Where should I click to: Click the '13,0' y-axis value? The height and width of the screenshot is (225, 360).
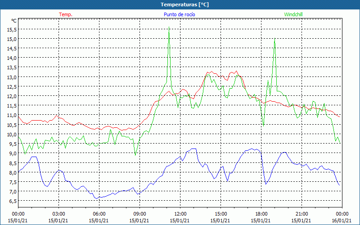[12, 77]
